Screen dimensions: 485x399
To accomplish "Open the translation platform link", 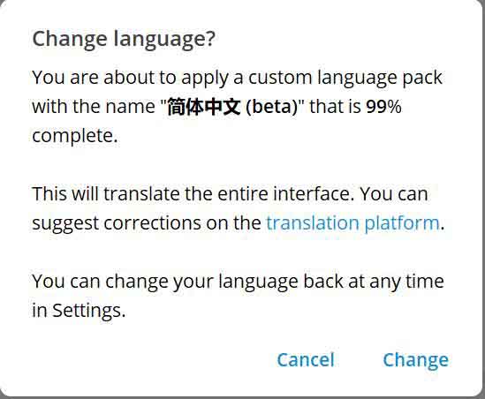I will coord(352,223).
